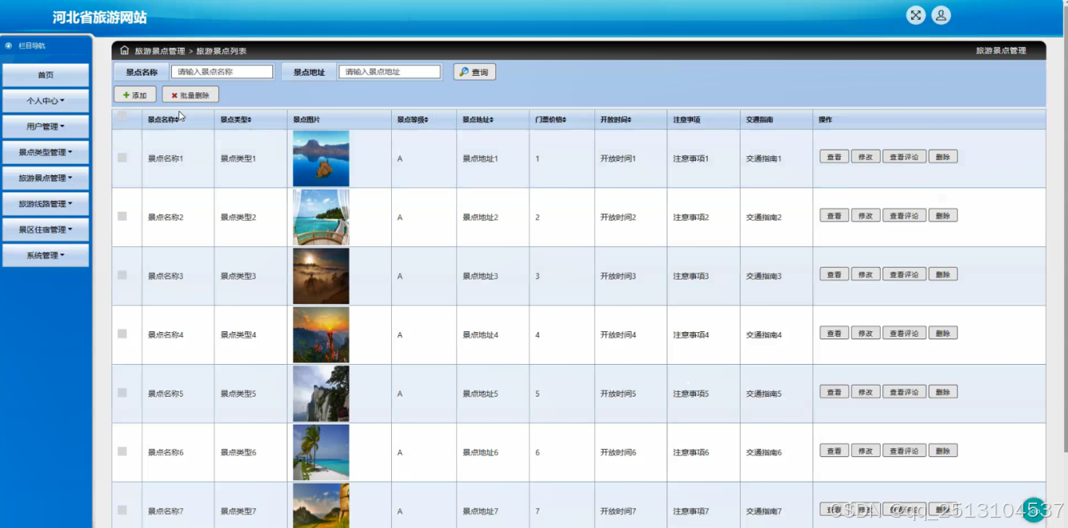Check the row checkbox for 景点名称2
This screenshot has width=1068, height=528.
click(x=122, y=216)
